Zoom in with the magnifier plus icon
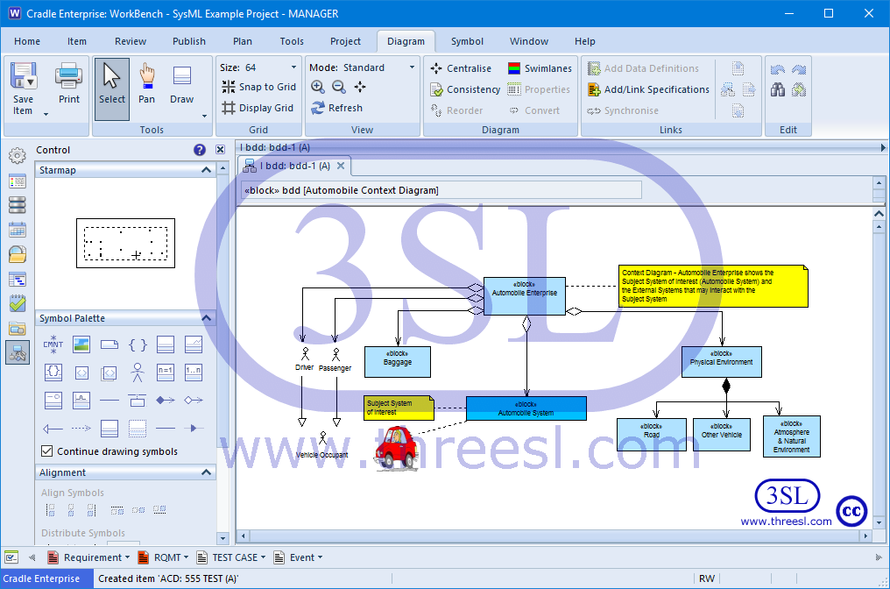Image resolution: width=890 pixels, height=589 pixels. 318,87
